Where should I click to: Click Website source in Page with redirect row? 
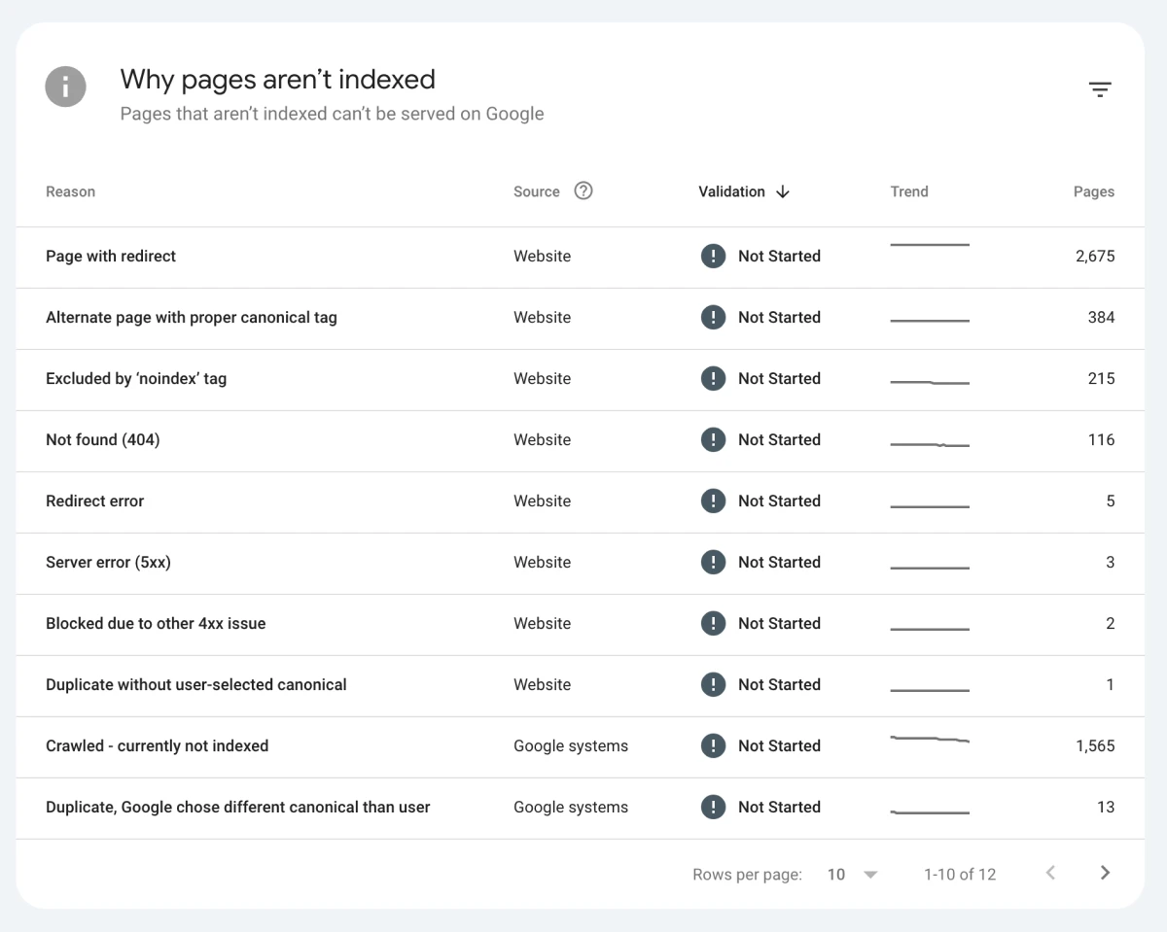(542, 257)
